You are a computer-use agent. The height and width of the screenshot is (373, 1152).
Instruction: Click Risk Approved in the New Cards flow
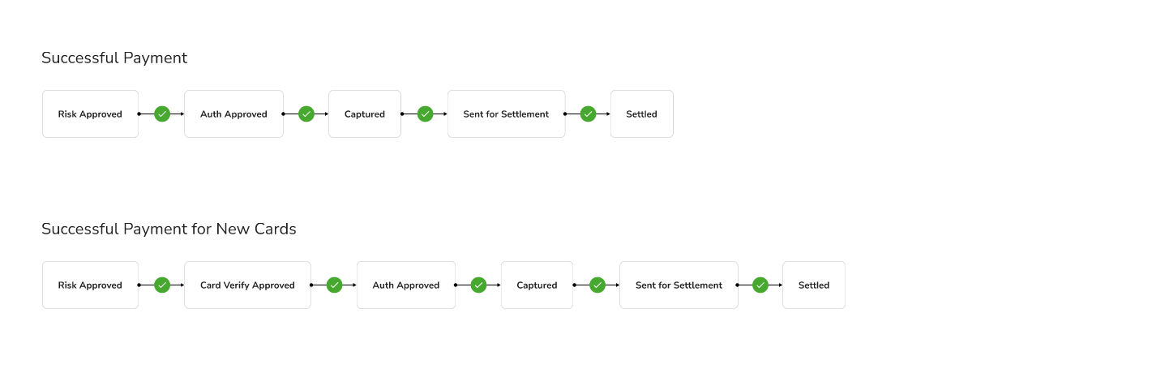[x=90, y=285]
